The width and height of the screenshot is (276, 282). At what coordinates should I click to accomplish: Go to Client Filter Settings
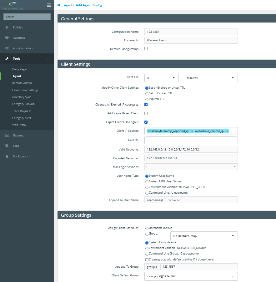point(25,90)
